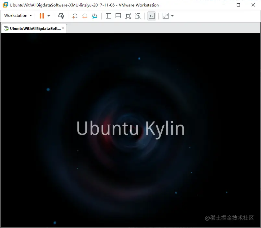
Task: Pause the virtual machine with the orange button
Action: point(42,16)
